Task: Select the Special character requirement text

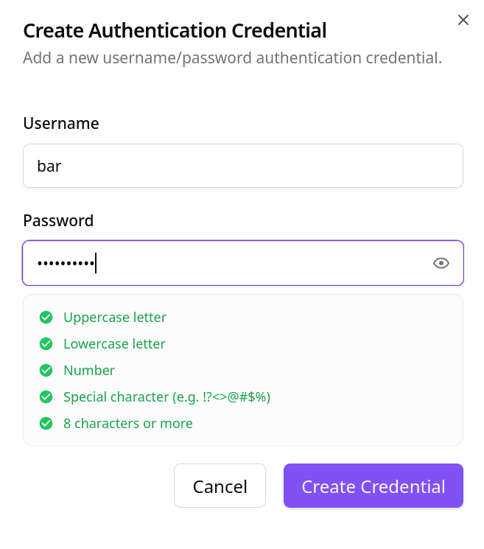Action: [x=166, y=397]
